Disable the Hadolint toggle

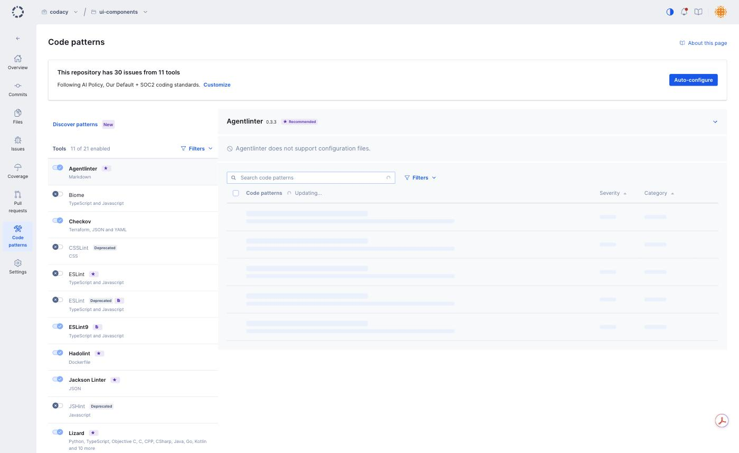[58, 352]
